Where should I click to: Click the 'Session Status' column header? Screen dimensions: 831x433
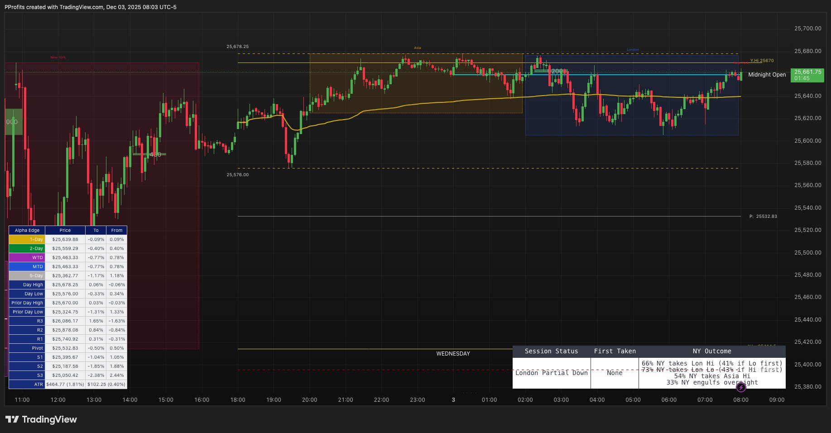click(x=551, y=351)
